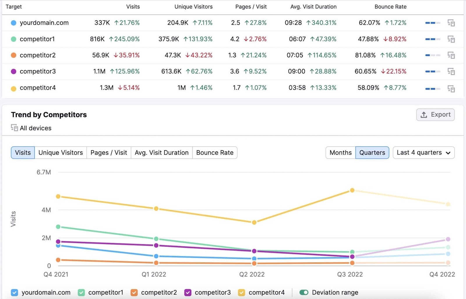Toggle the Deviation range switch

(x=304, y=292)
